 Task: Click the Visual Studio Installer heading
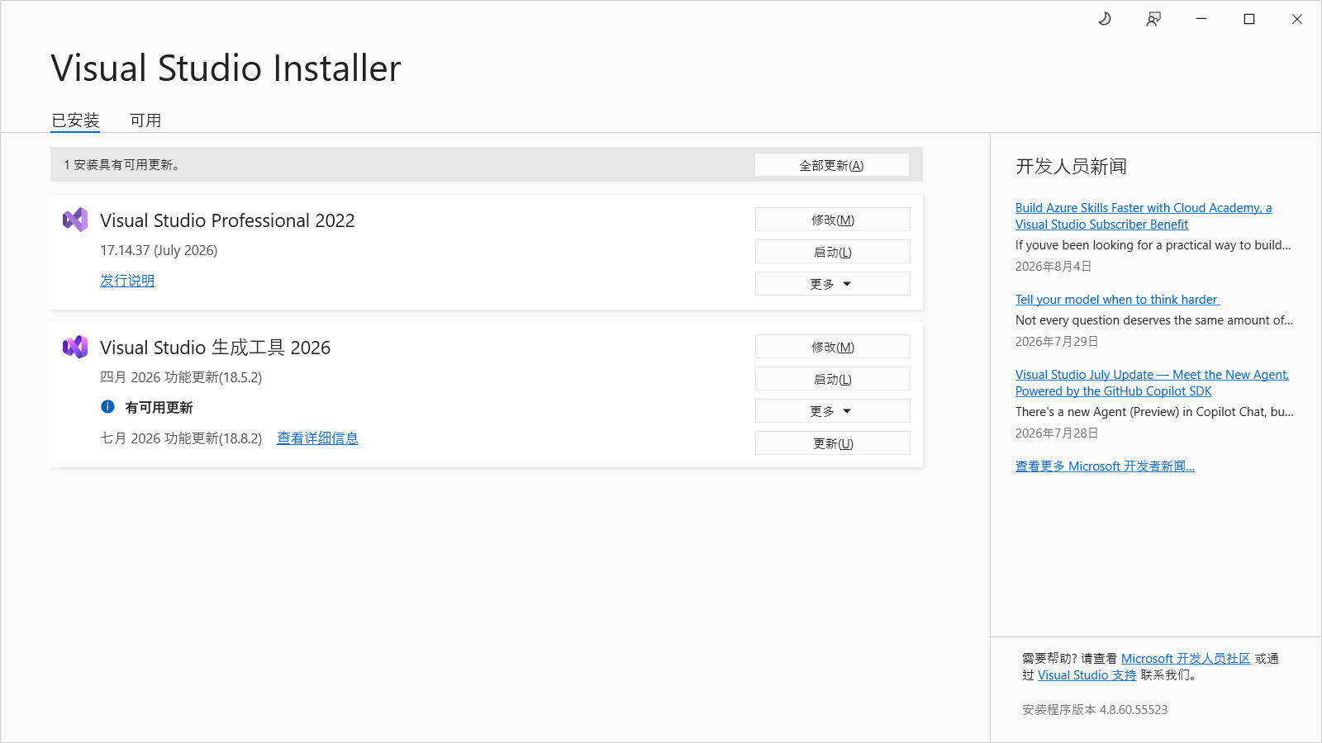226,69
